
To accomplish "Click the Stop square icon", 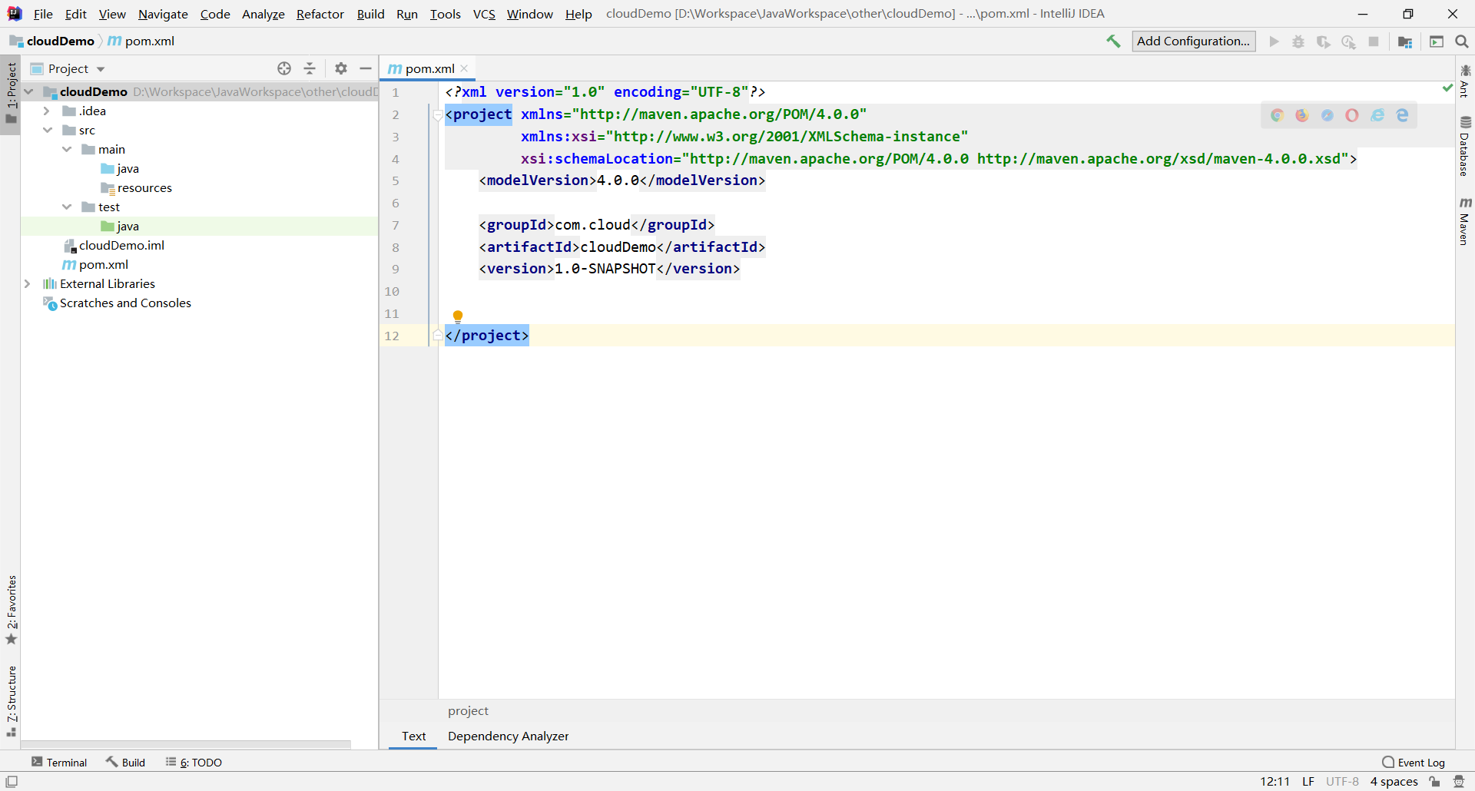I will pos(1374,41).
